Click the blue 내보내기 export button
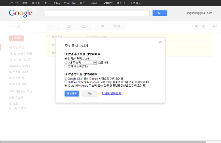The image size is (221, 143). (72, 93)
